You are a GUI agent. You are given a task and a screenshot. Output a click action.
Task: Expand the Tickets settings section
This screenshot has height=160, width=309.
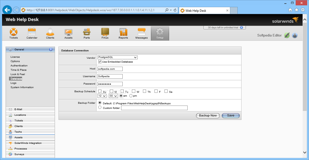(30, 121)
